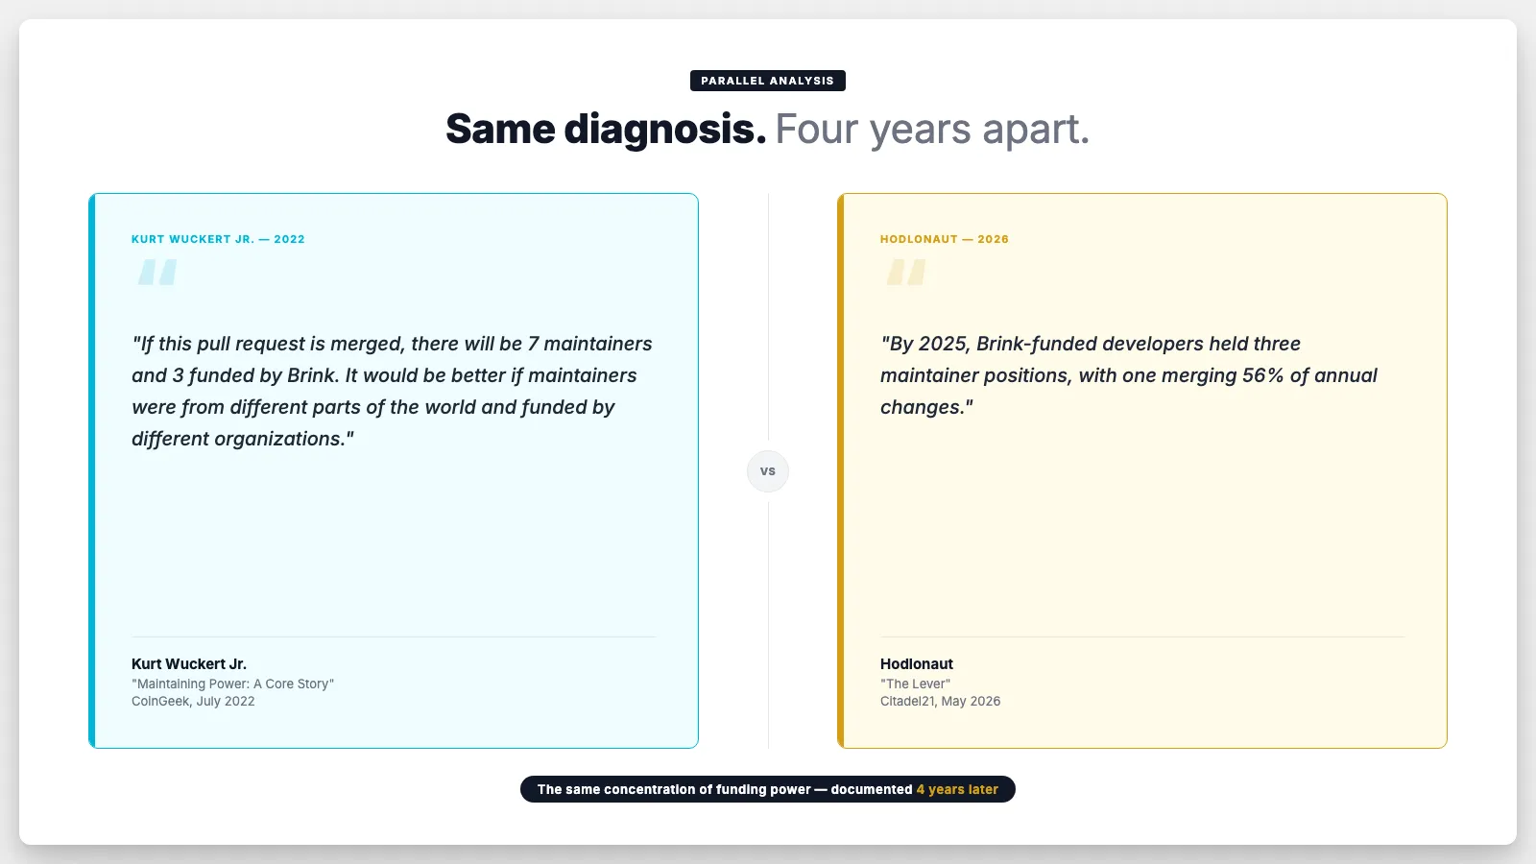The height and width of the screenshot is (864, 1536).
Task: Click the round VS divider badge
Action: pyautogui.click(x=768, y=471)
